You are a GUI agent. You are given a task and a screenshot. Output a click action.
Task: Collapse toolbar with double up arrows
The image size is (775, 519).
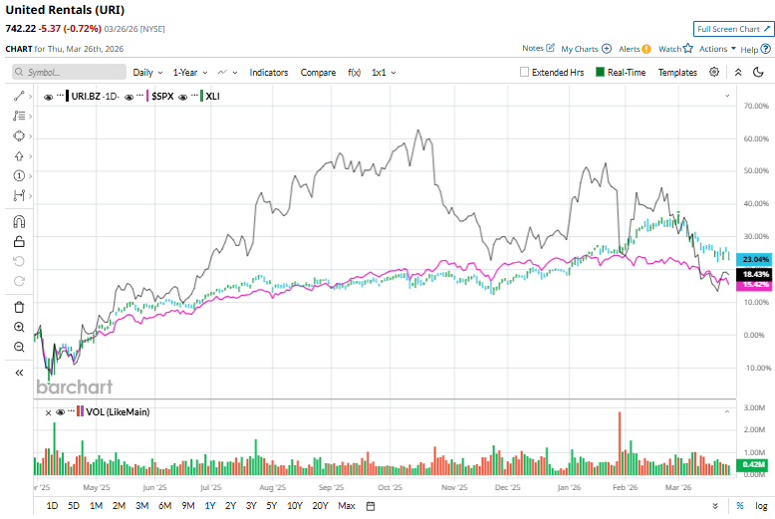pos(738,72)
